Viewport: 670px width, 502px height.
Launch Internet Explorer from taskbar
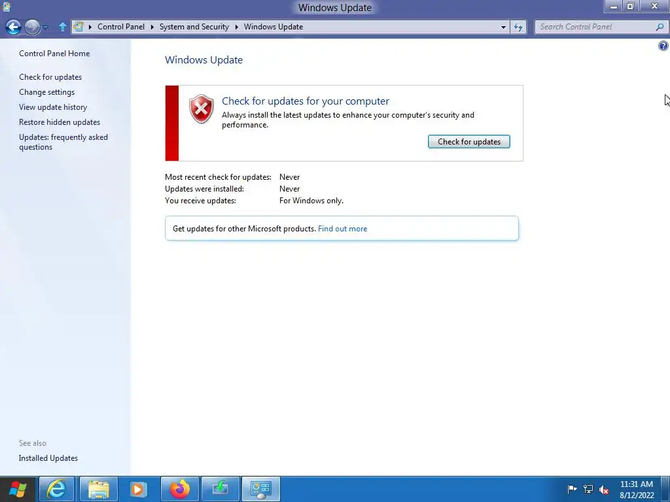[x=56, y=489]
